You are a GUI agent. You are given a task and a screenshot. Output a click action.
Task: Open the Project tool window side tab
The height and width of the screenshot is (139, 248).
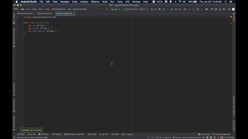point(14,18)
